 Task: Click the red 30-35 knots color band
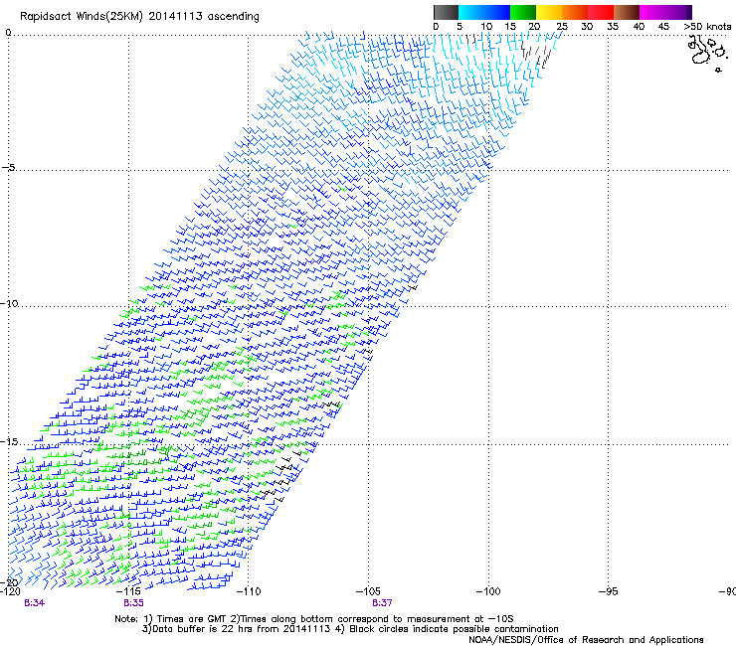coord(601,12)
